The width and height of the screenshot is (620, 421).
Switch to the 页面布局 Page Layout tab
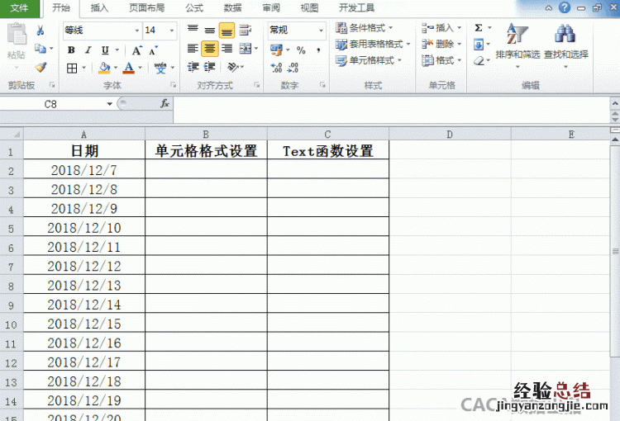coord(147,8)
